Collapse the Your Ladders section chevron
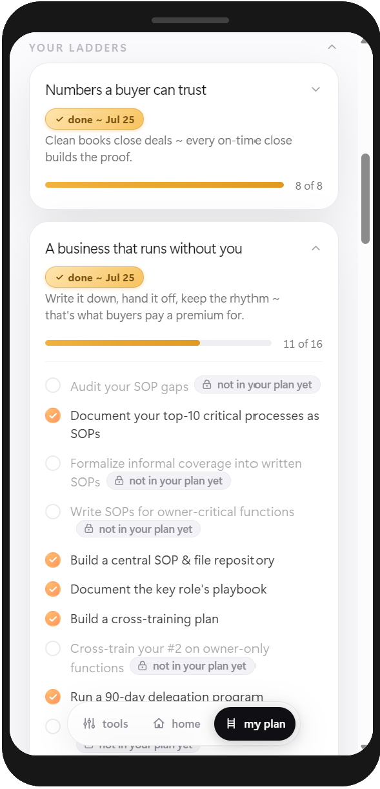 pyautogui.click(x=332, y=47)
